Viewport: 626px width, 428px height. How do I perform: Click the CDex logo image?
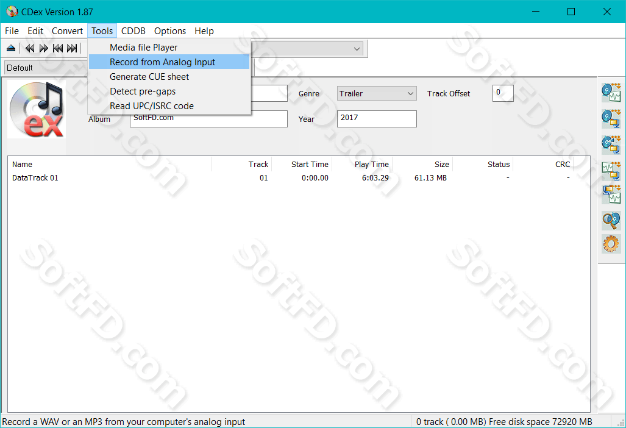click(x=37, y=109)
